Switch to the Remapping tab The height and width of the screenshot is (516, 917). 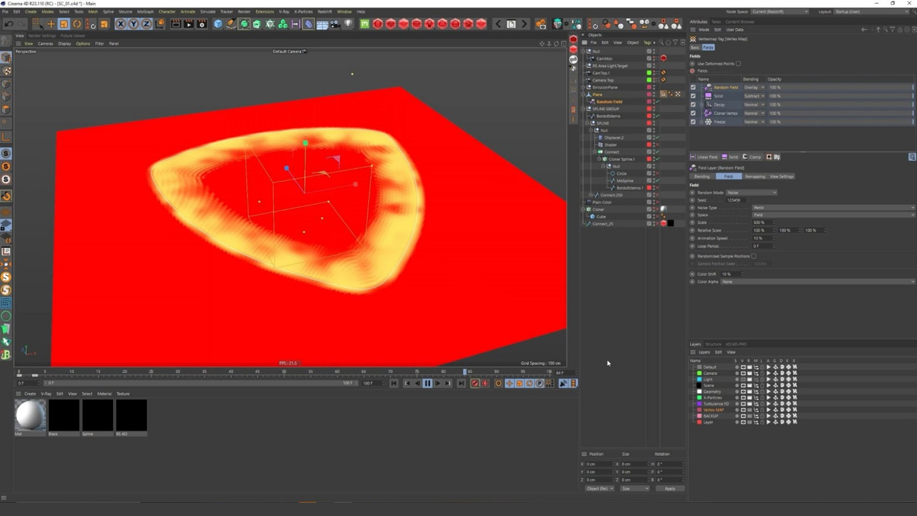coord(755,176)
